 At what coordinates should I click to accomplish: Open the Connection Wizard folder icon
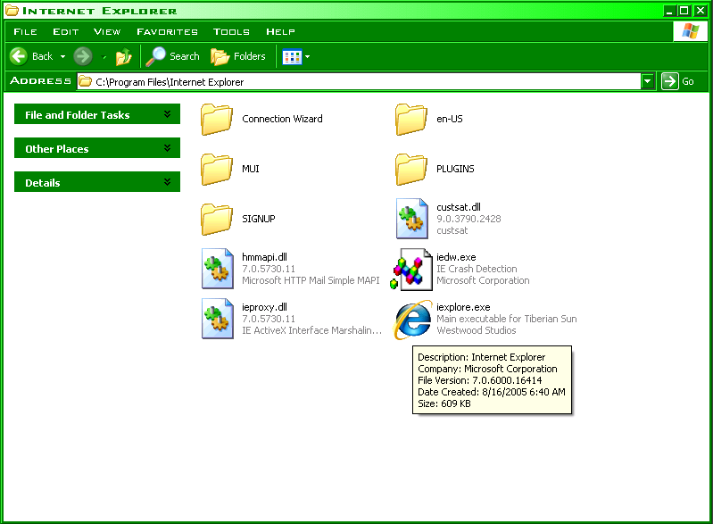[x=217, y=120]
